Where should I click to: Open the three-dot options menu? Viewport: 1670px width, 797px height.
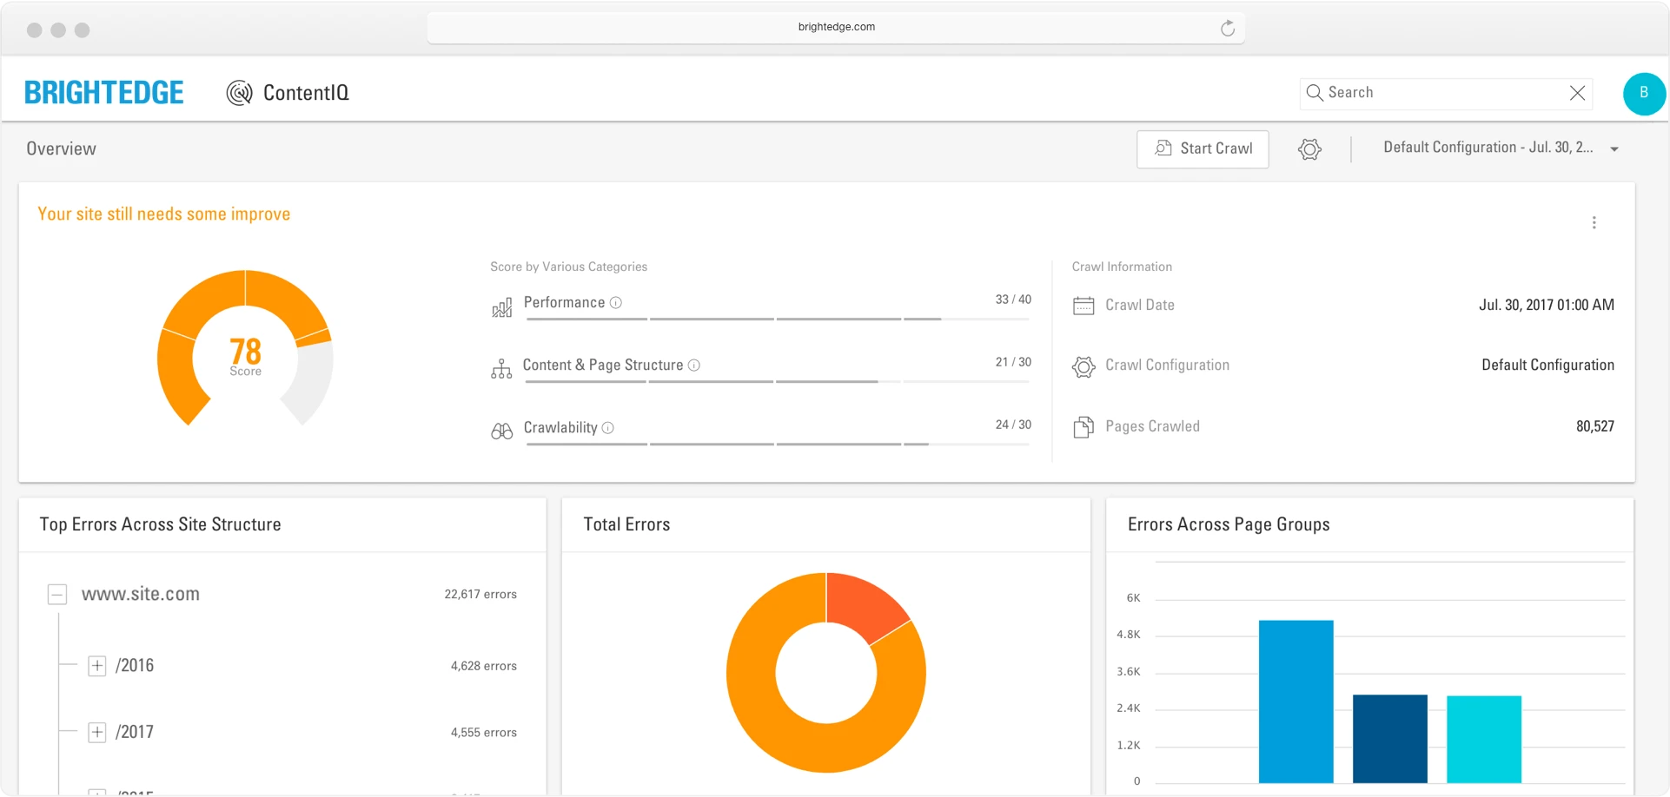click(1594, 223)
